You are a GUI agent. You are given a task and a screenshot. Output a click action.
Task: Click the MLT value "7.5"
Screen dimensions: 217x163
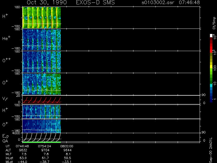24,154
